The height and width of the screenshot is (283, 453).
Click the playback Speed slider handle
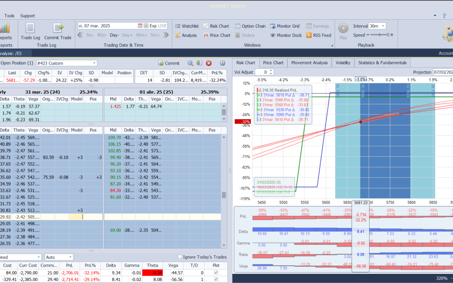(388, 35)
